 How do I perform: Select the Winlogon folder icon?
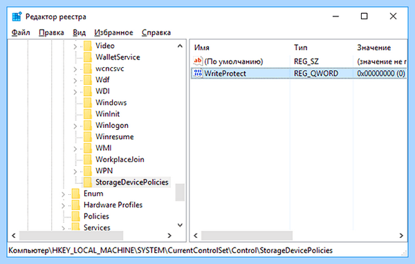[x=88, y=125]
